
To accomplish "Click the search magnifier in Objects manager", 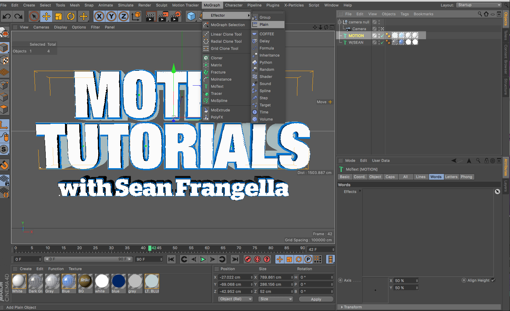I will [480, 14].
